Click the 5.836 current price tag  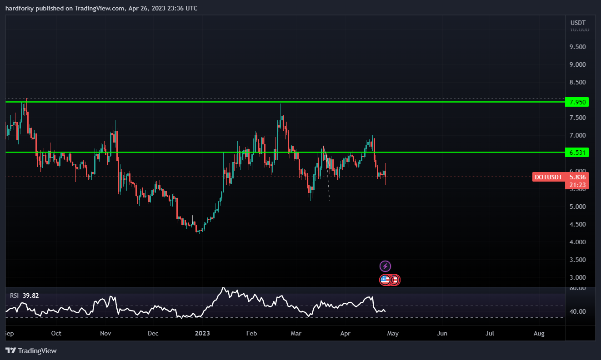pyautogui.click(x=577, y=177)
